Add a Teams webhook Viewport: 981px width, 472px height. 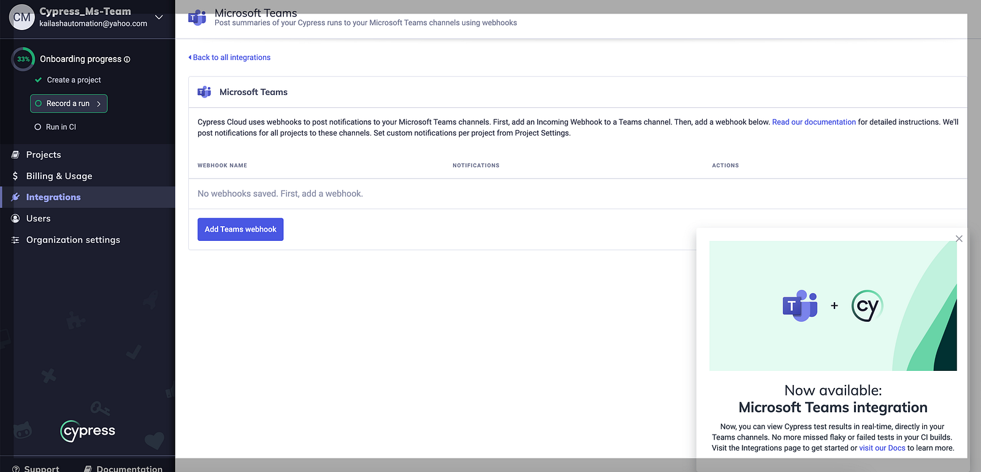pos(240,229)
